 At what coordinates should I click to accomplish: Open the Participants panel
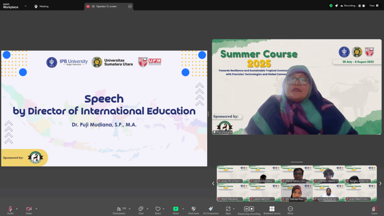coord(119,209)
